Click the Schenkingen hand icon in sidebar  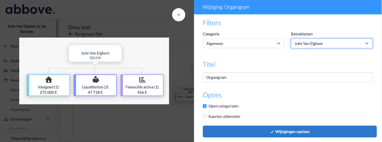(x=6, y=119)
